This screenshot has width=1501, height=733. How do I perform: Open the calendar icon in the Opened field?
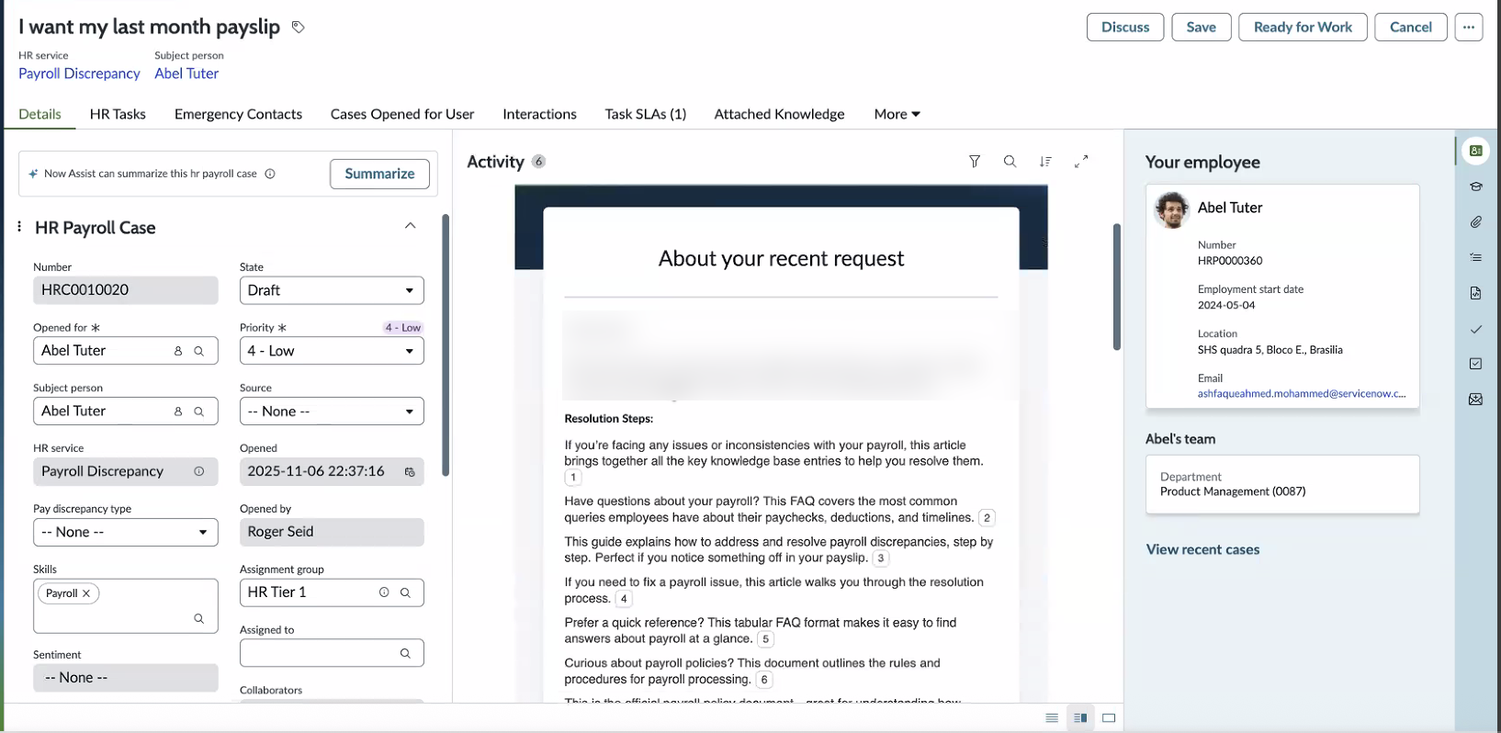[410, 472]
